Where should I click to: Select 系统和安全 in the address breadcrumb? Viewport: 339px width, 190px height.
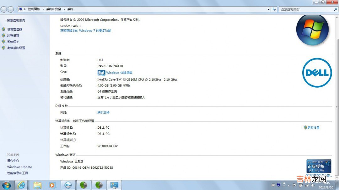(53, 9)
